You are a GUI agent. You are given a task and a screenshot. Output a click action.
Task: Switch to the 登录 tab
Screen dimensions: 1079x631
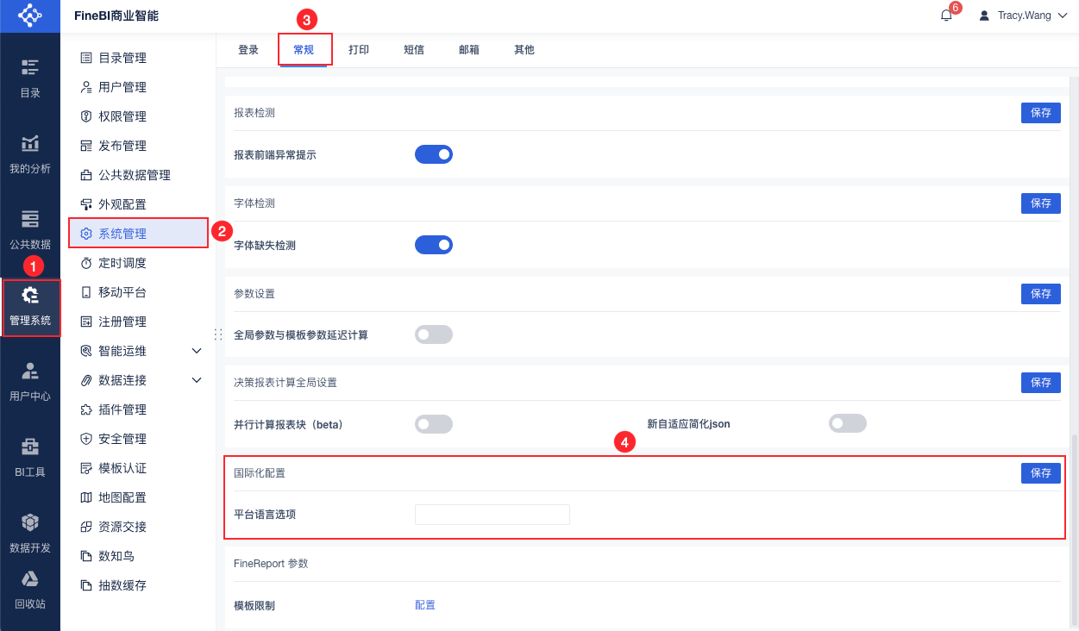(248, 50)
